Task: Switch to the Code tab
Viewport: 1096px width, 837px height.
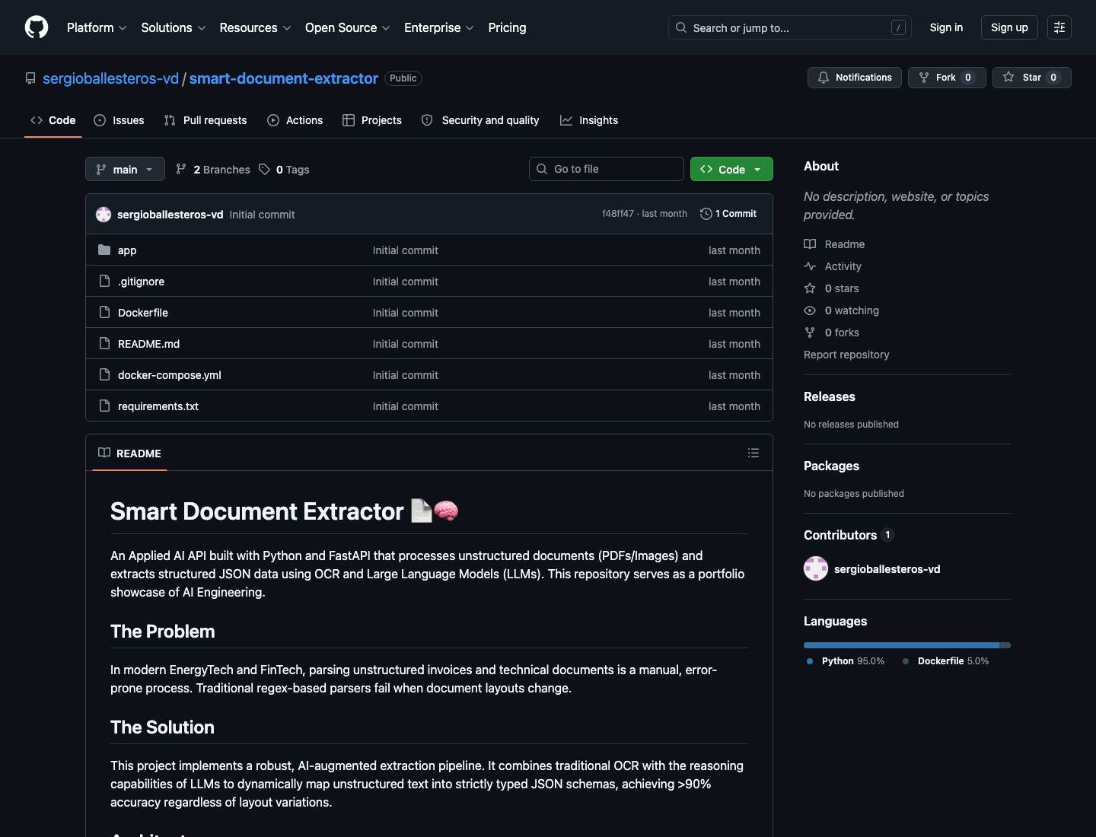Action: pos(53,120)
